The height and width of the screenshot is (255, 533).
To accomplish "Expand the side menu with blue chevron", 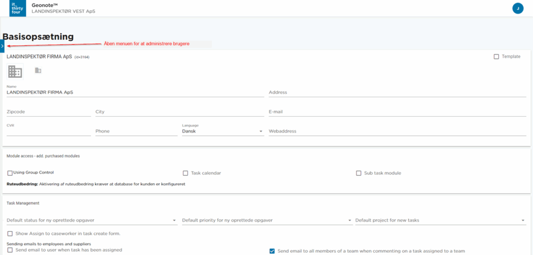I will coord(2,46).
